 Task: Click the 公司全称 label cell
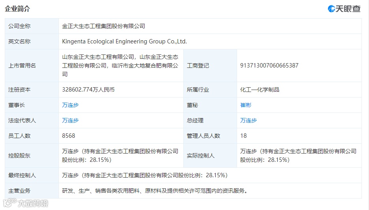[32, 26]
